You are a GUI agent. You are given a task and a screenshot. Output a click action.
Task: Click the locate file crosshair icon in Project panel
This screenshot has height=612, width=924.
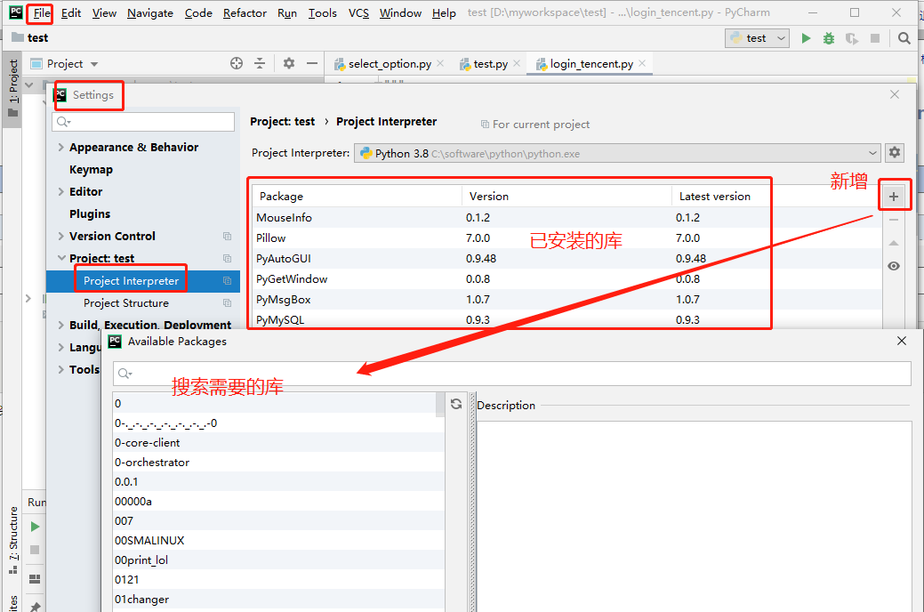point(237,63)
